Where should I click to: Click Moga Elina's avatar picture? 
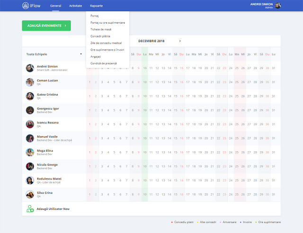30,152
